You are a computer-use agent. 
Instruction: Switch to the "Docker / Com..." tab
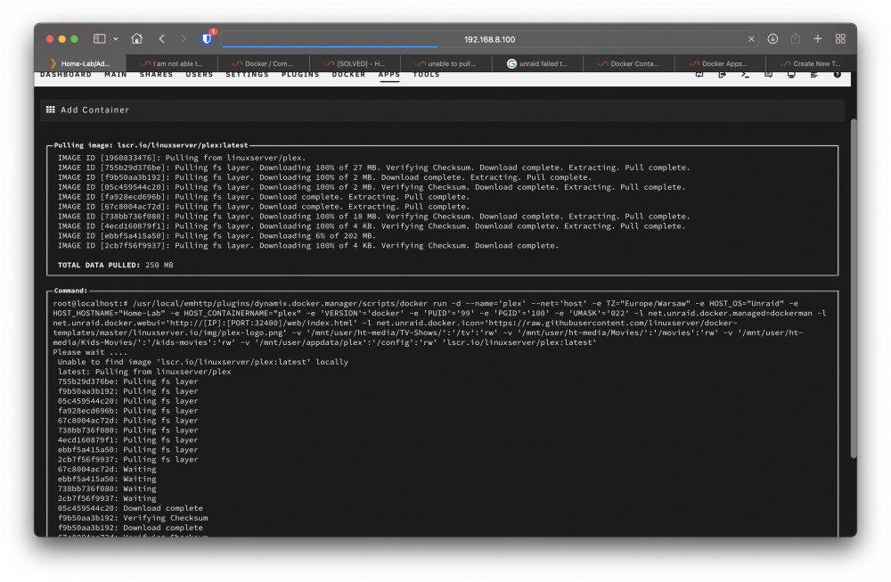264,63
